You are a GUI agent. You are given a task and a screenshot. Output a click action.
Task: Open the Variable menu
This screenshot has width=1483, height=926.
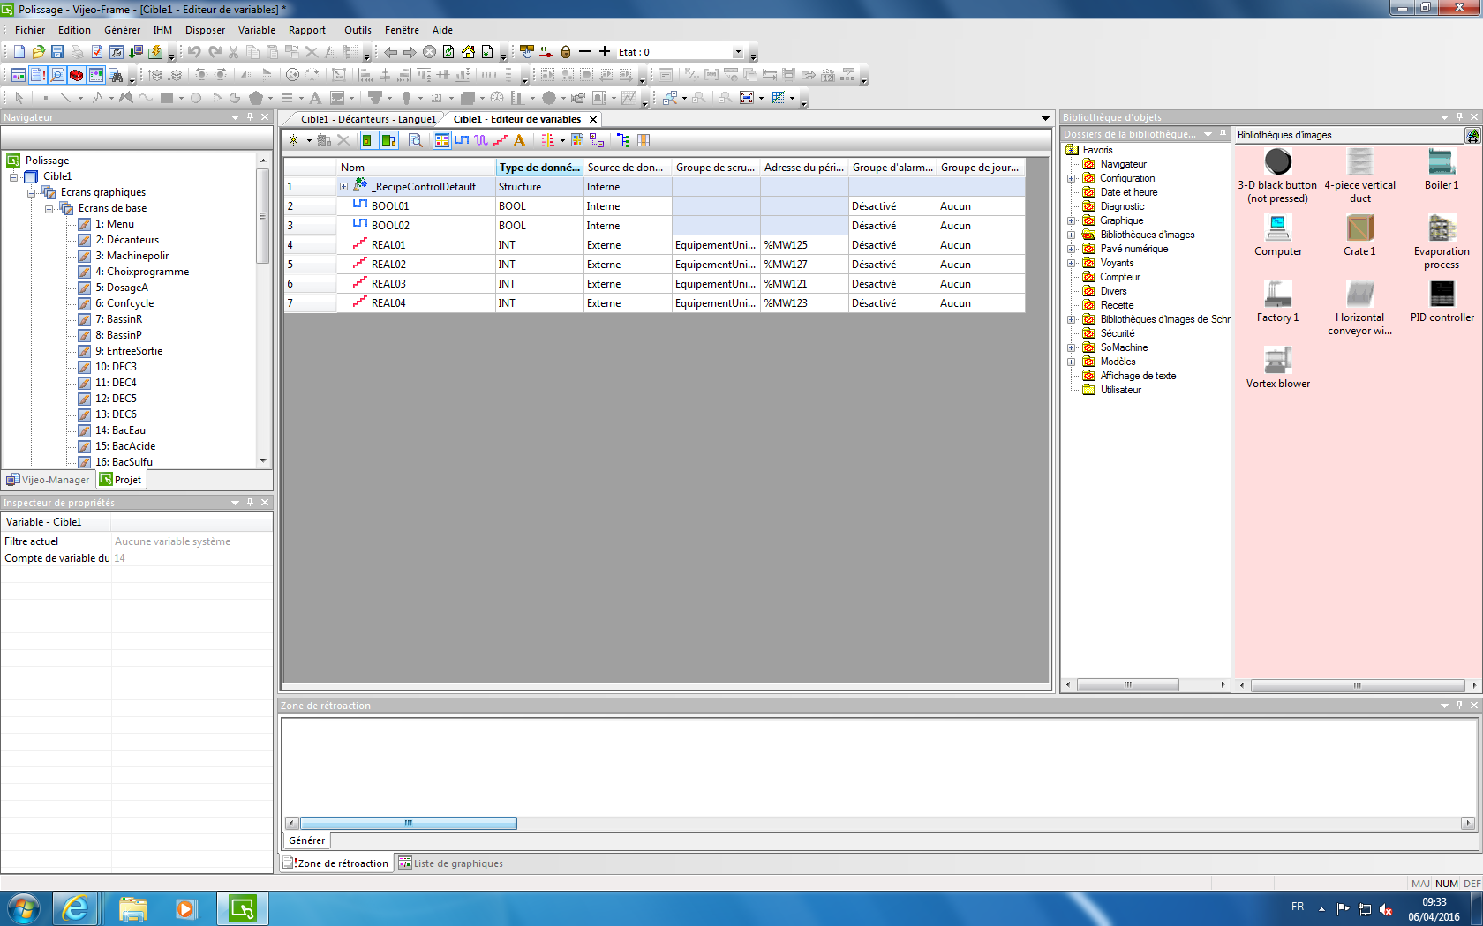pyautogui.click(x=256, y=30)
